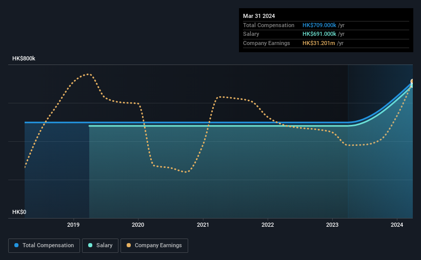
Task: Click the Mar 31 2024 tooltip date
Action: (x=259, y=16)
